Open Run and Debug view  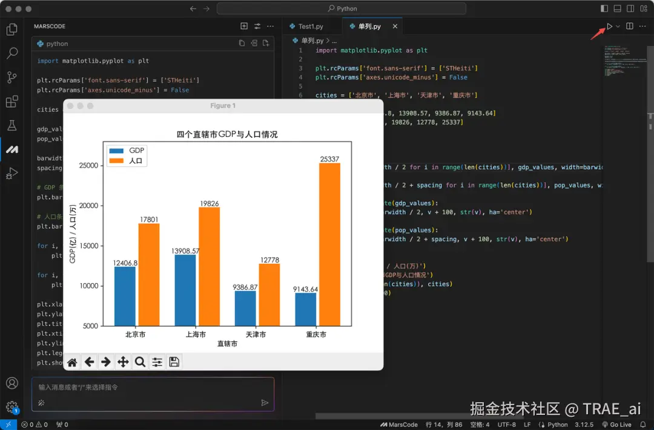click(12, 173)
